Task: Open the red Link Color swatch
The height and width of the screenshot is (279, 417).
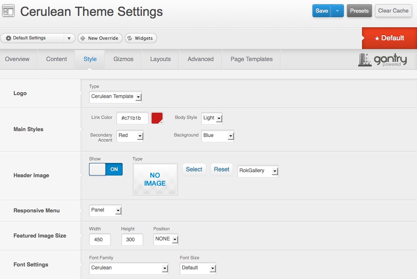Action: coord(157,118)
